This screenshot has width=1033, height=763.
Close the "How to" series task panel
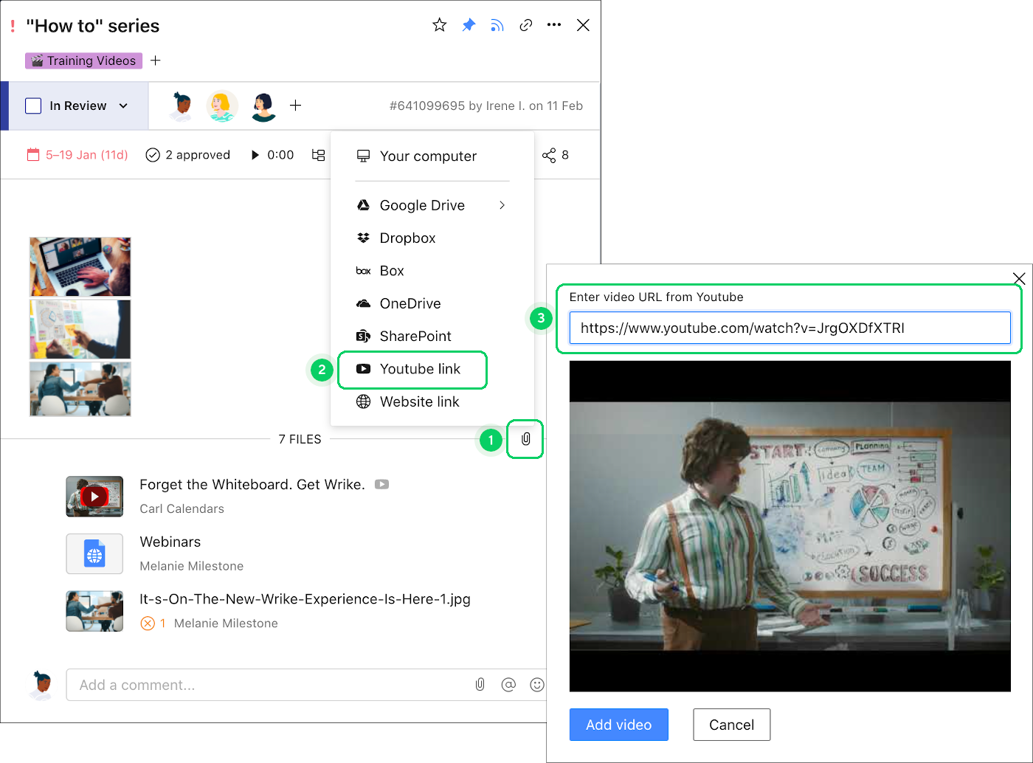(x=583, y=25)
